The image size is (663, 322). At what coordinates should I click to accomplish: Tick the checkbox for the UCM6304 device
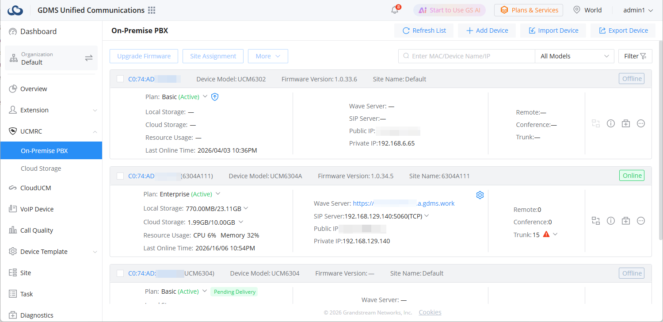pyautogui.click(x=120, y=273)
